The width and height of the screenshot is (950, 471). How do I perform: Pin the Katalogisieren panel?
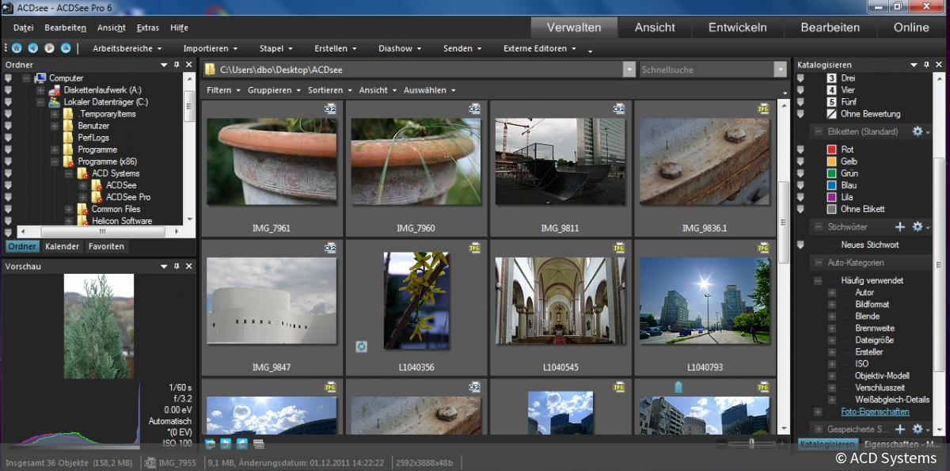tap(926, 65)
